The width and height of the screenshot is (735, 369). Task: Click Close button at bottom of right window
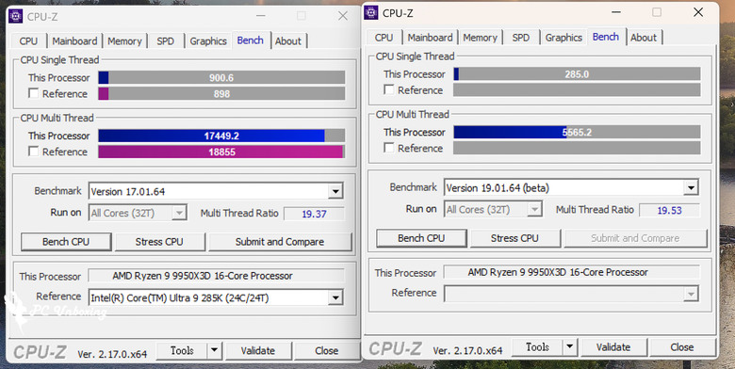click(682, 346)
